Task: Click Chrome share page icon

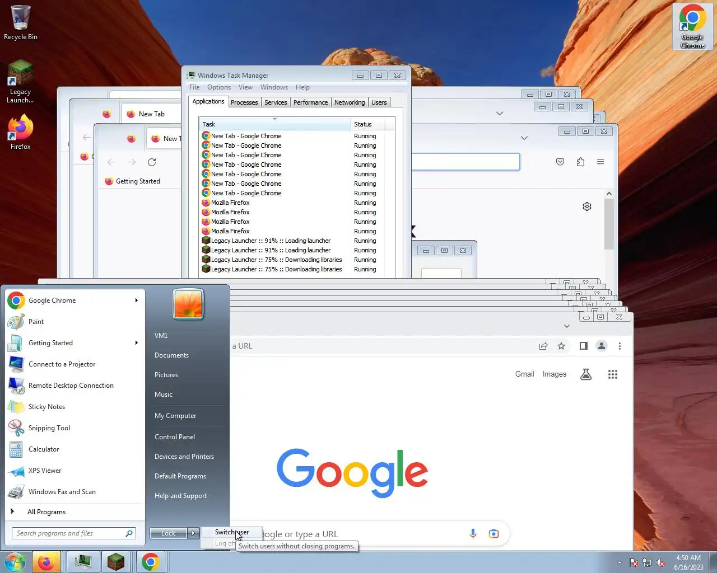Action: point(543,346)
